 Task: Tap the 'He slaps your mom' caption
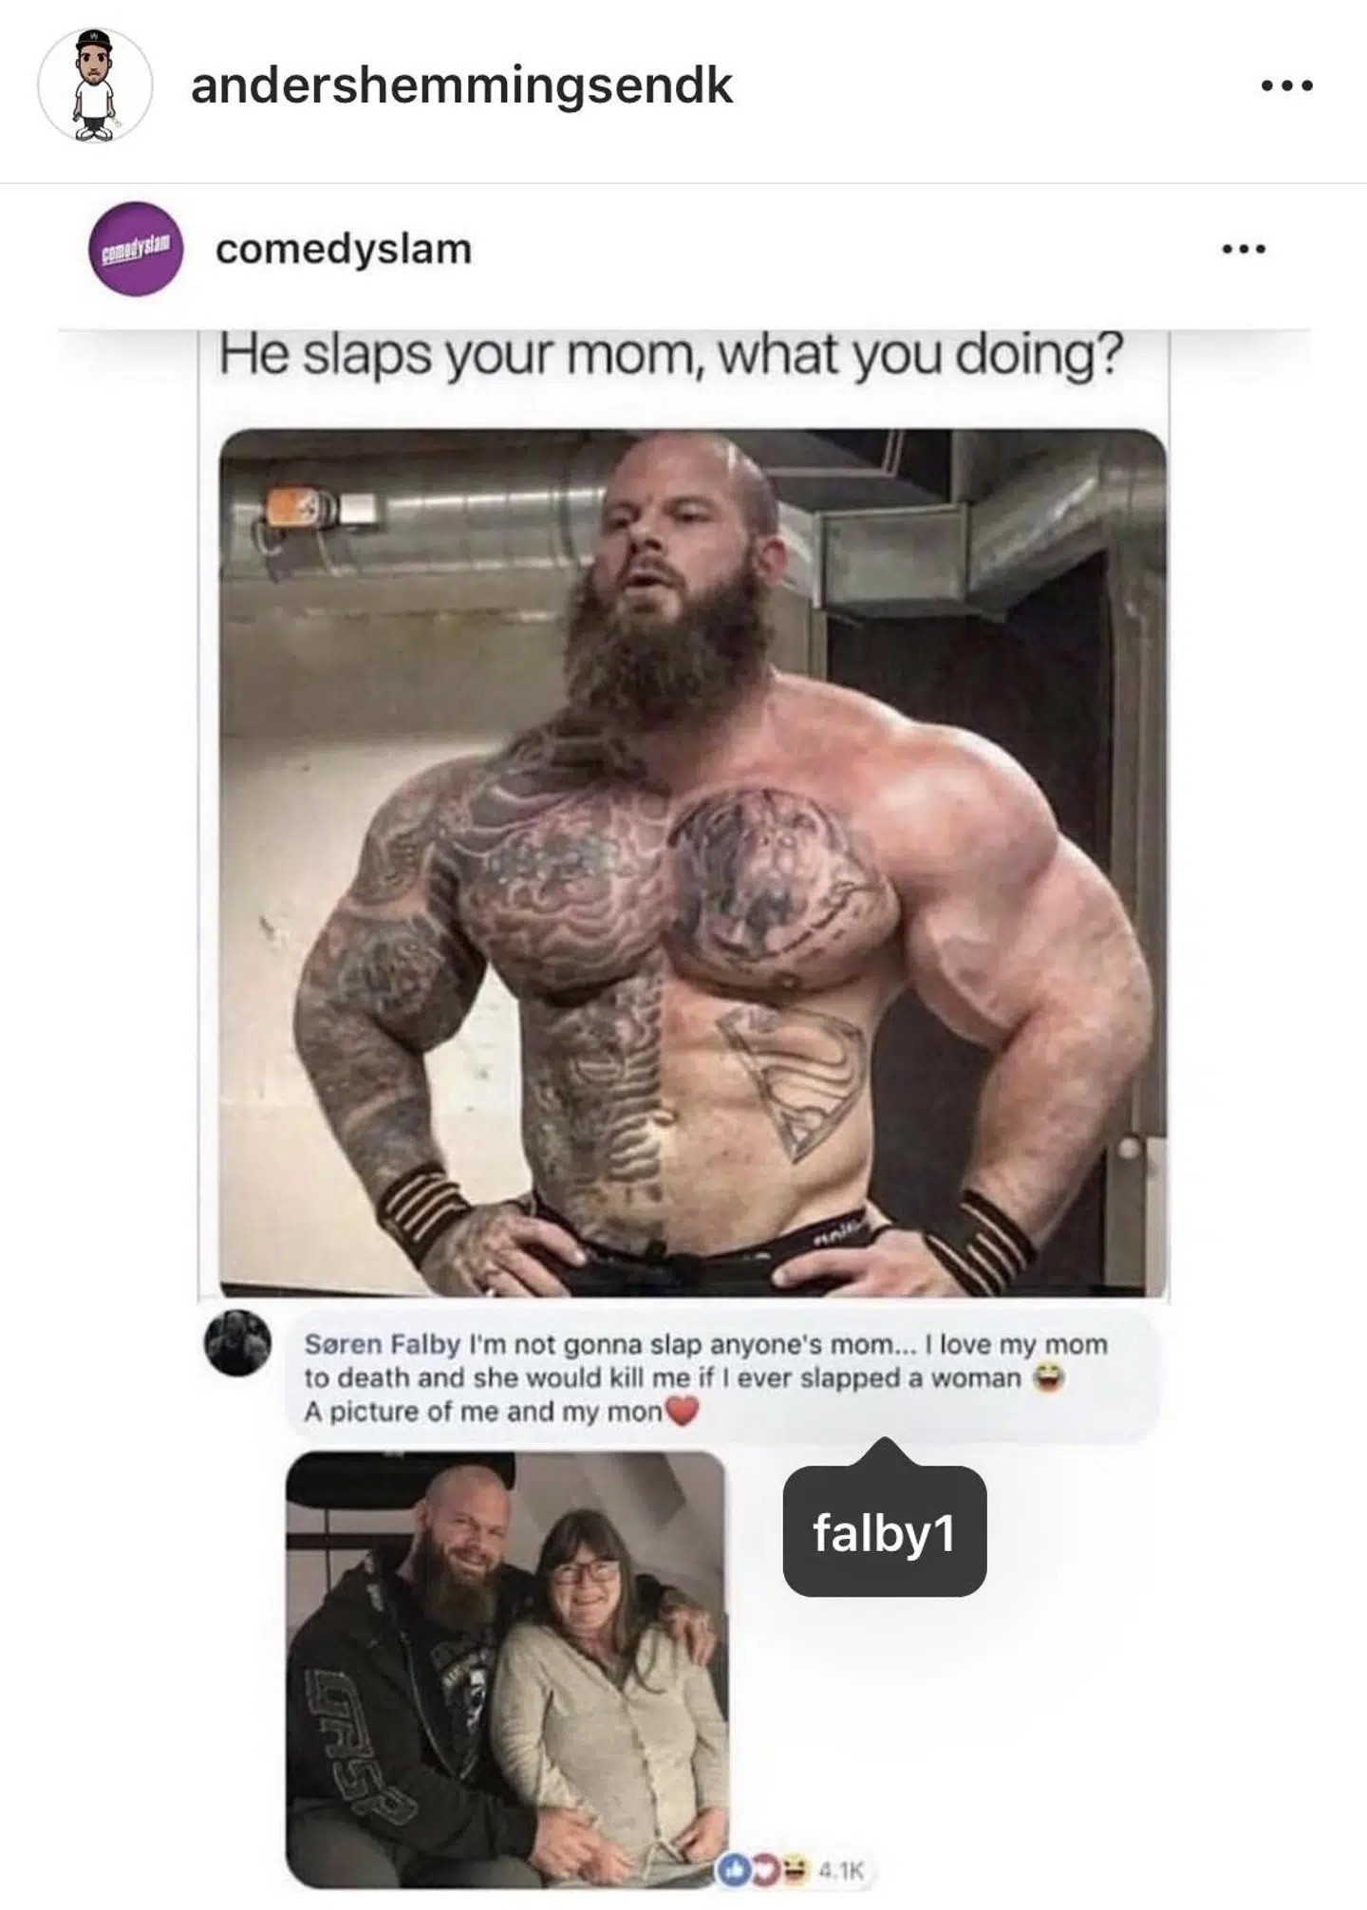(x=671, y=355)
